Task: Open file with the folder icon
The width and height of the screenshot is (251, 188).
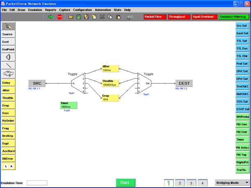Action: (x=71, y=17)
